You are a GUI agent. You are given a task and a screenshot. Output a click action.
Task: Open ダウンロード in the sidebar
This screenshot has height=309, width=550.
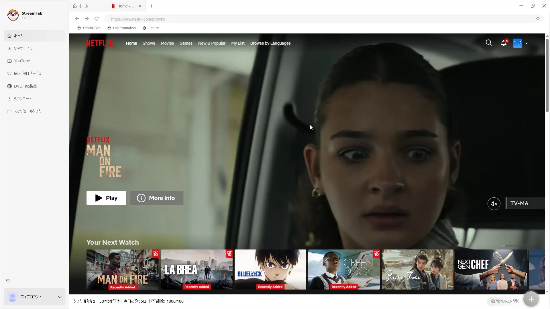point(35,99)
